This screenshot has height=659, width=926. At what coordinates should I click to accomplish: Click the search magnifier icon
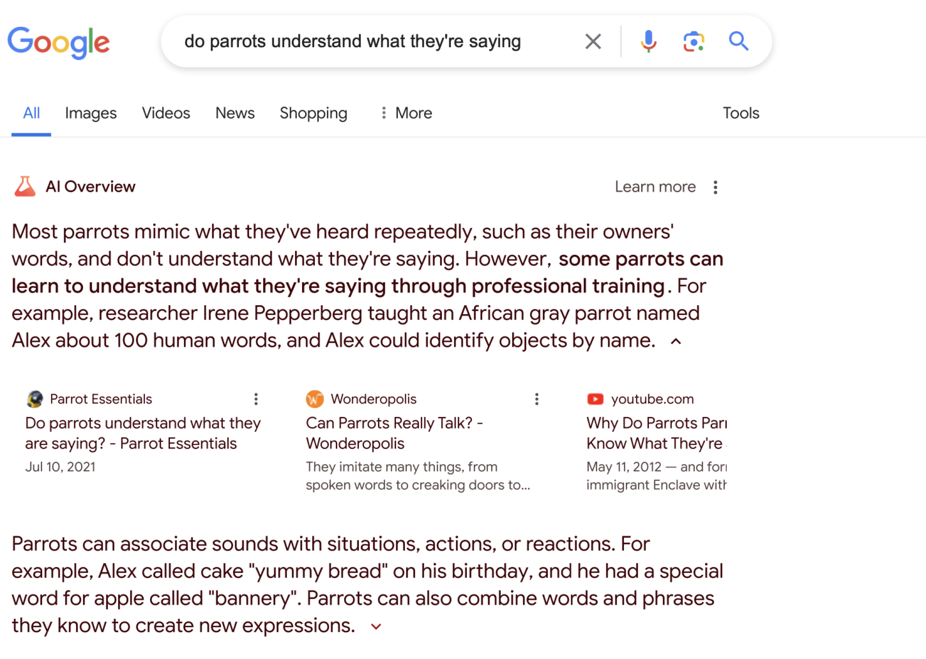pos(738,41)
